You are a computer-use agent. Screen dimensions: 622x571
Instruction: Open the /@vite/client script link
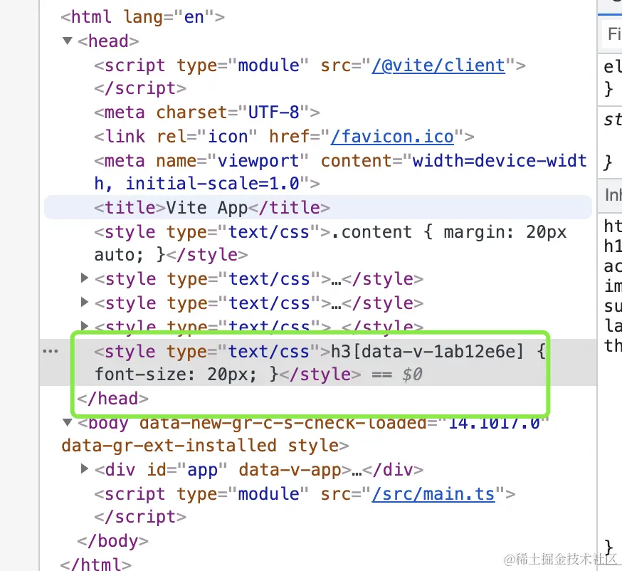pyautogui.click(x=438, y=66)
